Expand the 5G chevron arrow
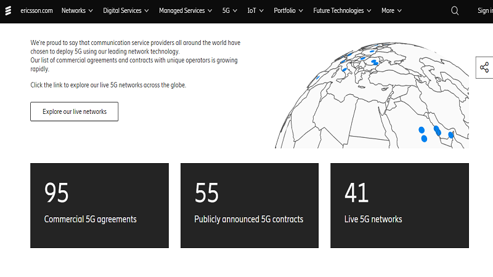 tap(235, 10)
